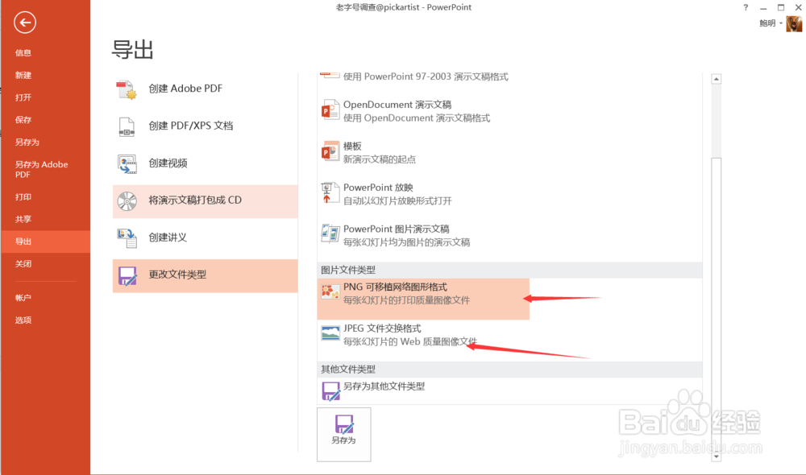This screenshot has width=806, height=475.
Task: Click the PNG format icon
Action: [330, 291]
